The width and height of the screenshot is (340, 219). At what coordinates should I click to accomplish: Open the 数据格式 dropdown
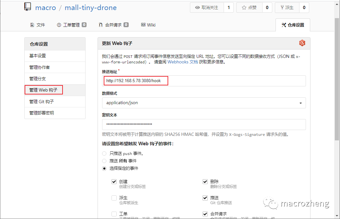[205, 102]
